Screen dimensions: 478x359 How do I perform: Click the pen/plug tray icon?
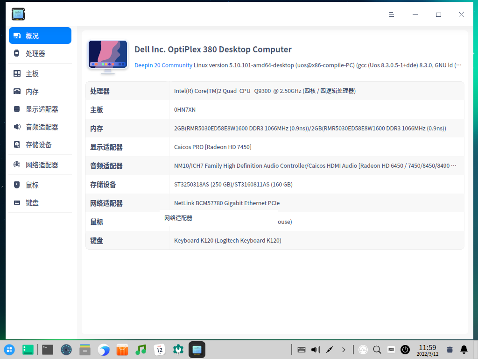coord(330,350)
